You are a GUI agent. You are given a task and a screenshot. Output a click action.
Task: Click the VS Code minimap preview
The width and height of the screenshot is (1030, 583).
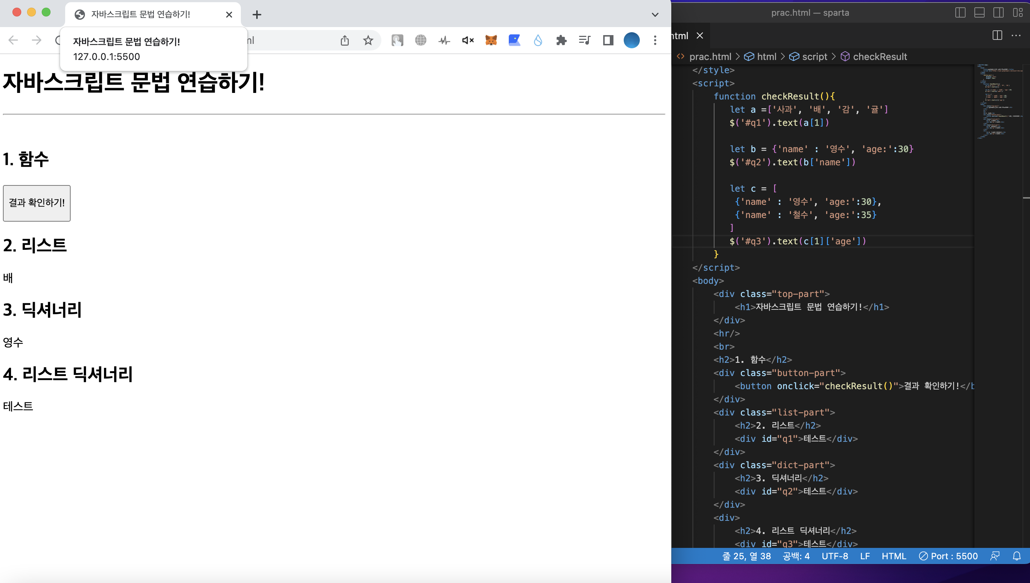click(999, 101)
